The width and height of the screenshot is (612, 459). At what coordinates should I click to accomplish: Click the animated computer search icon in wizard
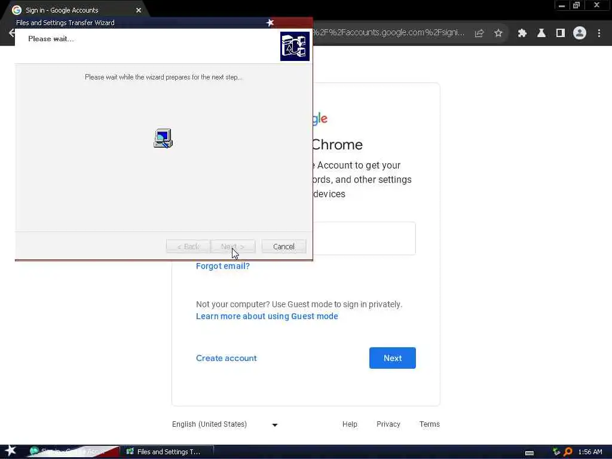pyautogui.click(x=163, y=138)
